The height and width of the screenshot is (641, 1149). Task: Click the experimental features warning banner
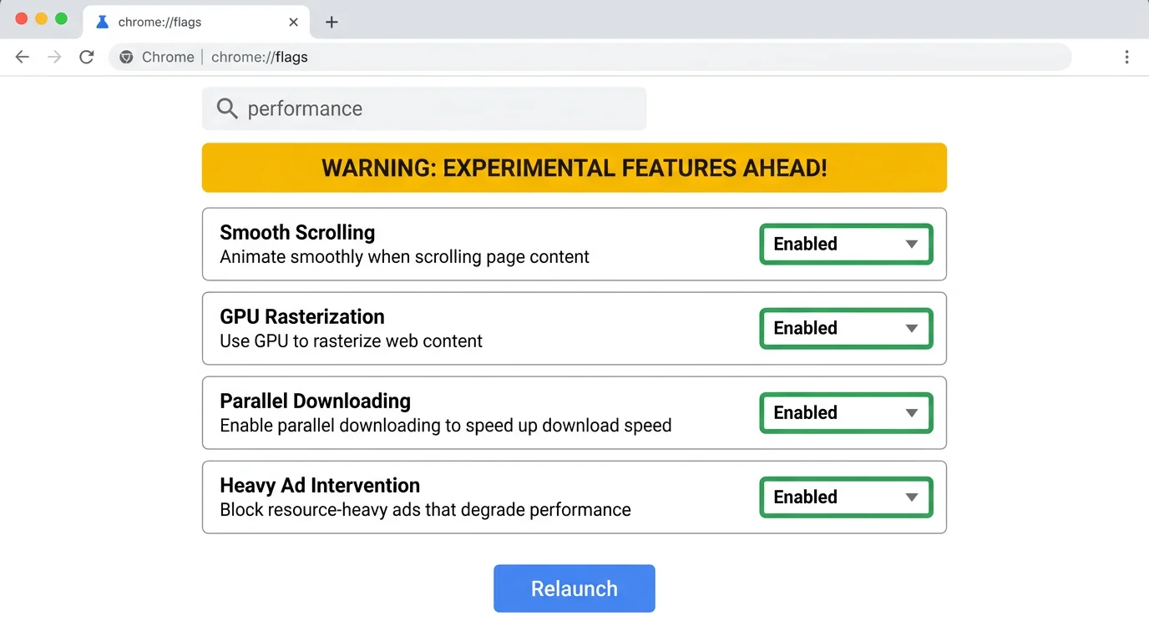coord(574,168)
